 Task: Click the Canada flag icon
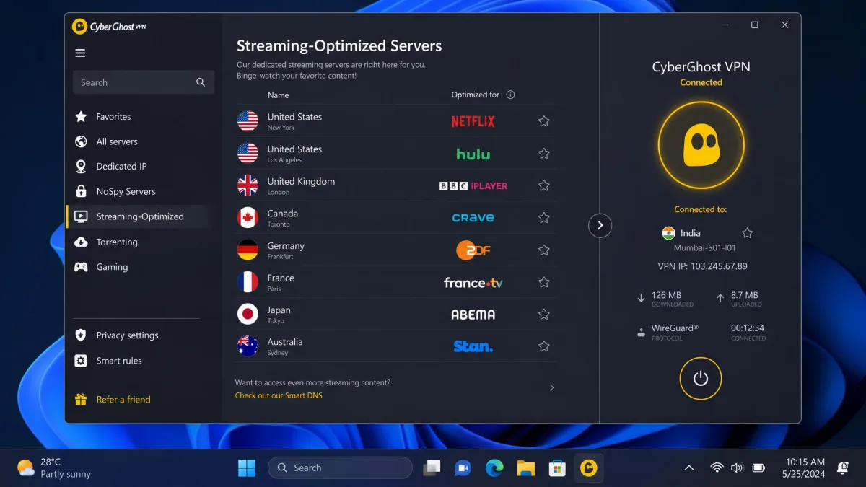pyautogui.click(x=248, y=218)
